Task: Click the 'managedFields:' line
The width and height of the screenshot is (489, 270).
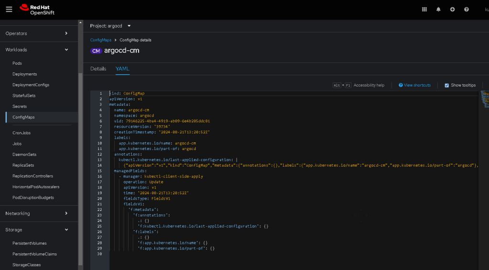Action: pos(130,171)
